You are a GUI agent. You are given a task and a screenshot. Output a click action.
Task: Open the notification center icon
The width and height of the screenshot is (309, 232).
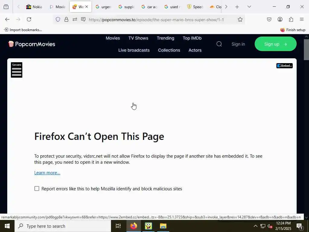(x=299, y=226)
